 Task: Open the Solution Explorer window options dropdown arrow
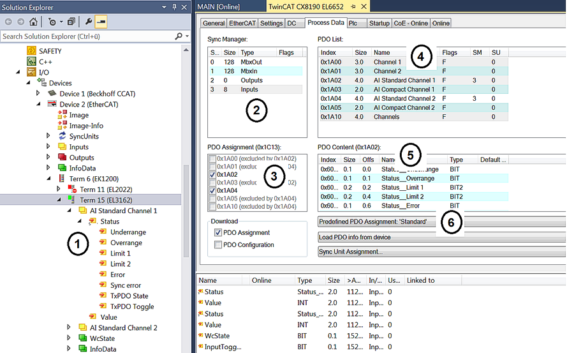click(x=164, y=7)
